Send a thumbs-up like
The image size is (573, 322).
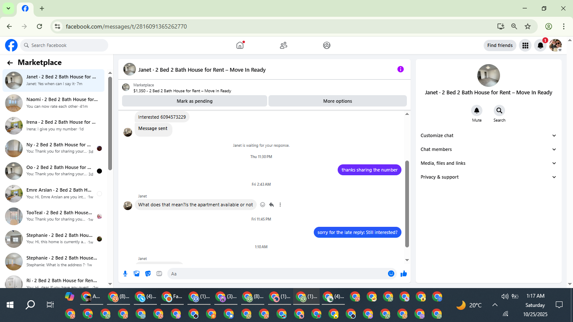(404, 274)
